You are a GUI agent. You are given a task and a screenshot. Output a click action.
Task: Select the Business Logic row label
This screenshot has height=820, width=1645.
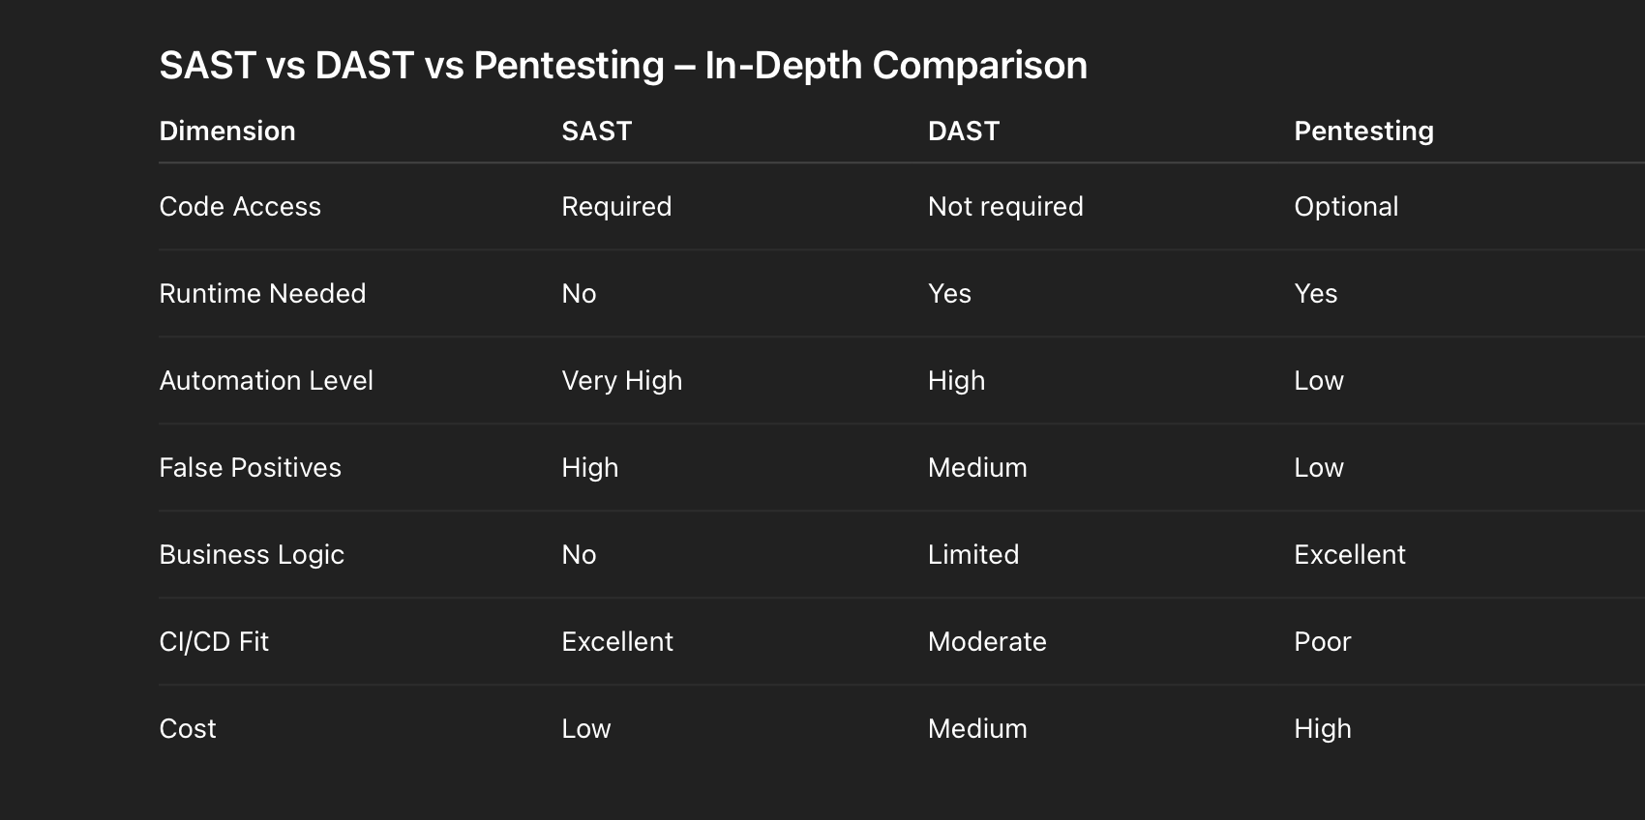[x=252, y=555]
